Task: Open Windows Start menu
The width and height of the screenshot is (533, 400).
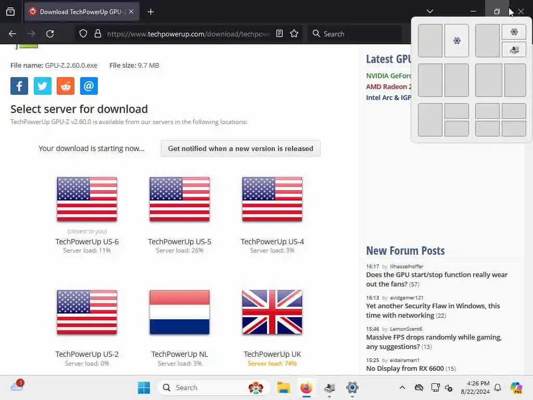Action: 144,387
